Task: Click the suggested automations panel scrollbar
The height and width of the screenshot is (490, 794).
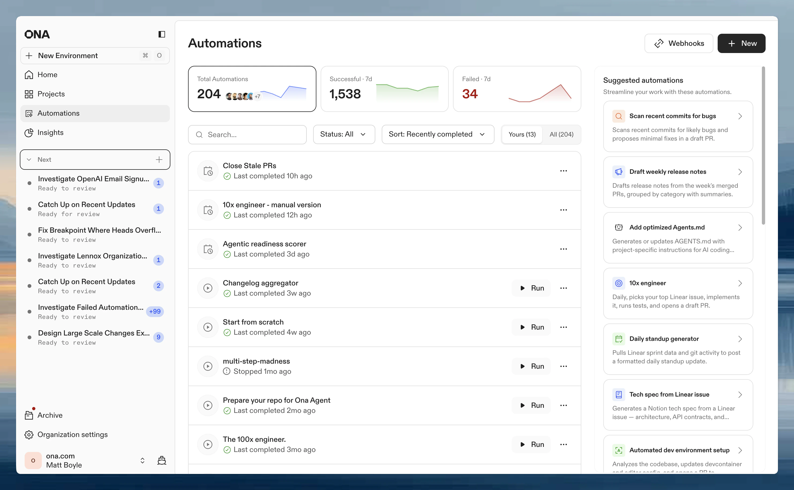Action: pyautogui.click(x=763, y=146)
